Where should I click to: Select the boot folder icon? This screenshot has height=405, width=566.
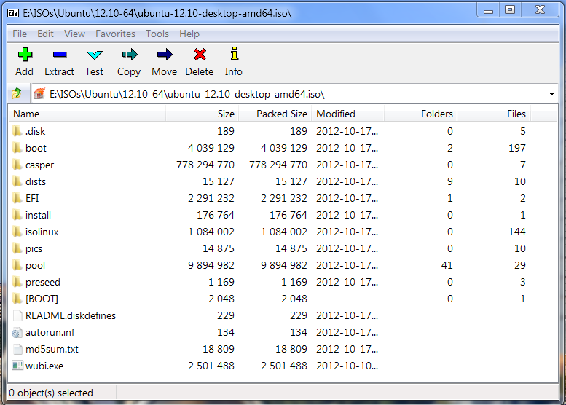17,148
